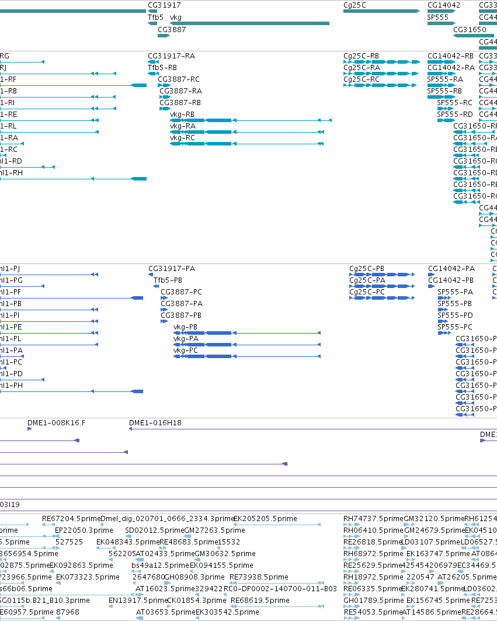Screen dimensions: 497x621
Task: Select the vkg-RC transcript label
Action: pos(183,138)
